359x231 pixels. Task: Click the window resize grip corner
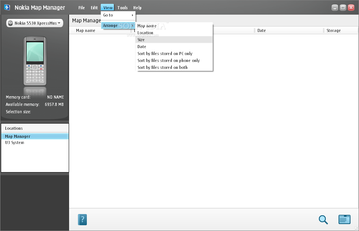(x=356, y=228)
